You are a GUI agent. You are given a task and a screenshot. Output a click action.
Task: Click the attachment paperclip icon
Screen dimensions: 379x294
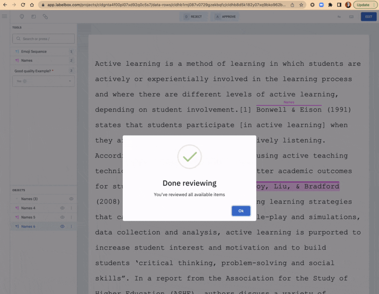pyautogui.click(x=45, y=17)
